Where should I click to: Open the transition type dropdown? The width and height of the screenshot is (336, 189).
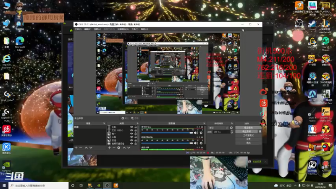tap(218, 128)
